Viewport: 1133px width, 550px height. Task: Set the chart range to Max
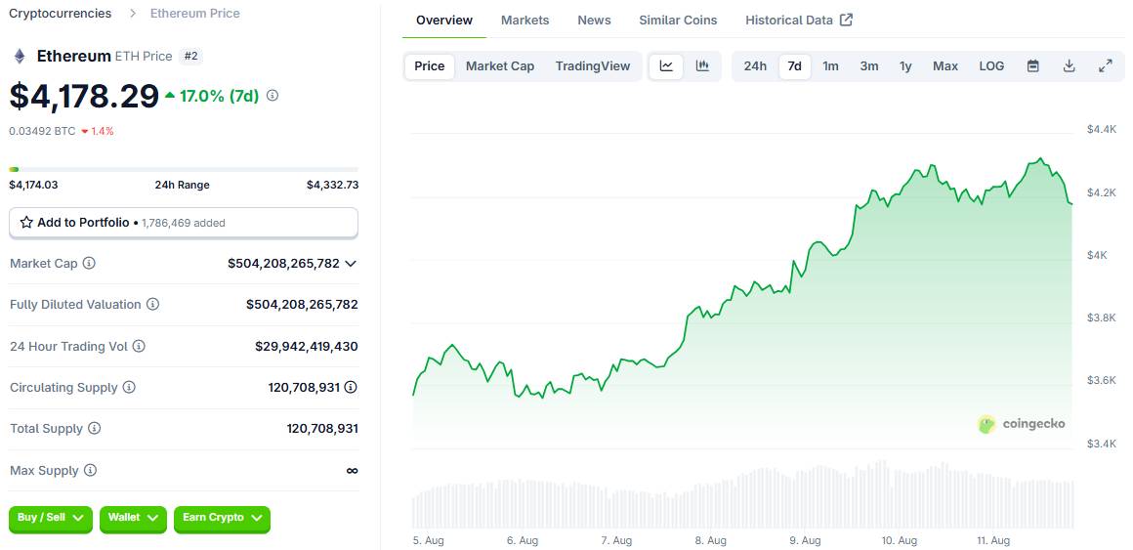pyautogui.click(x=945, y=66)
